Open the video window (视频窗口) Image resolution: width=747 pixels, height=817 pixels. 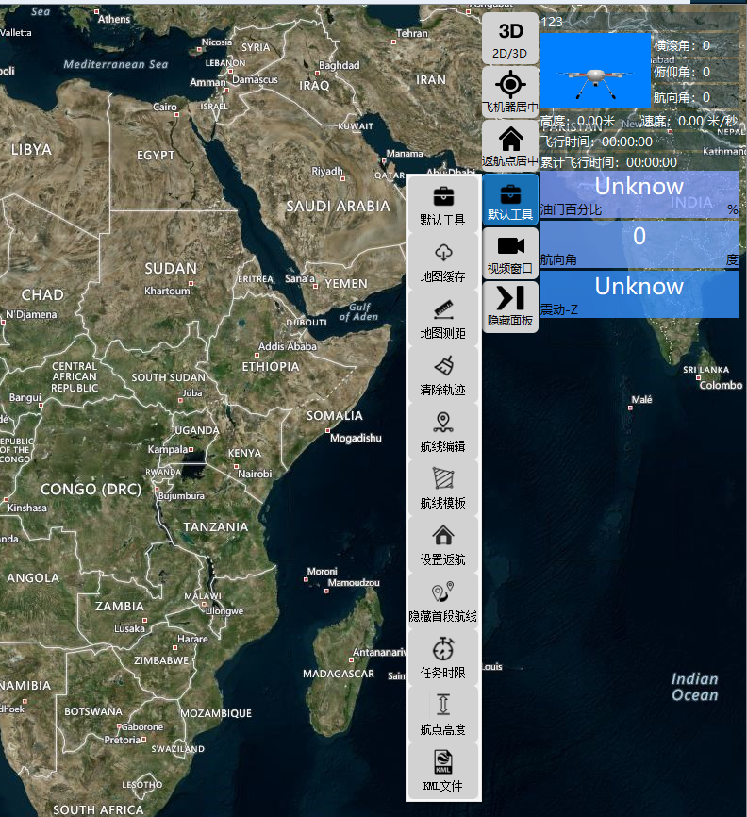[510, 254]
